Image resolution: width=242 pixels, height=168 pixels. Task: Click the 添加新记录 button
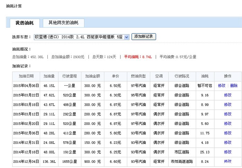pos(144,37)
